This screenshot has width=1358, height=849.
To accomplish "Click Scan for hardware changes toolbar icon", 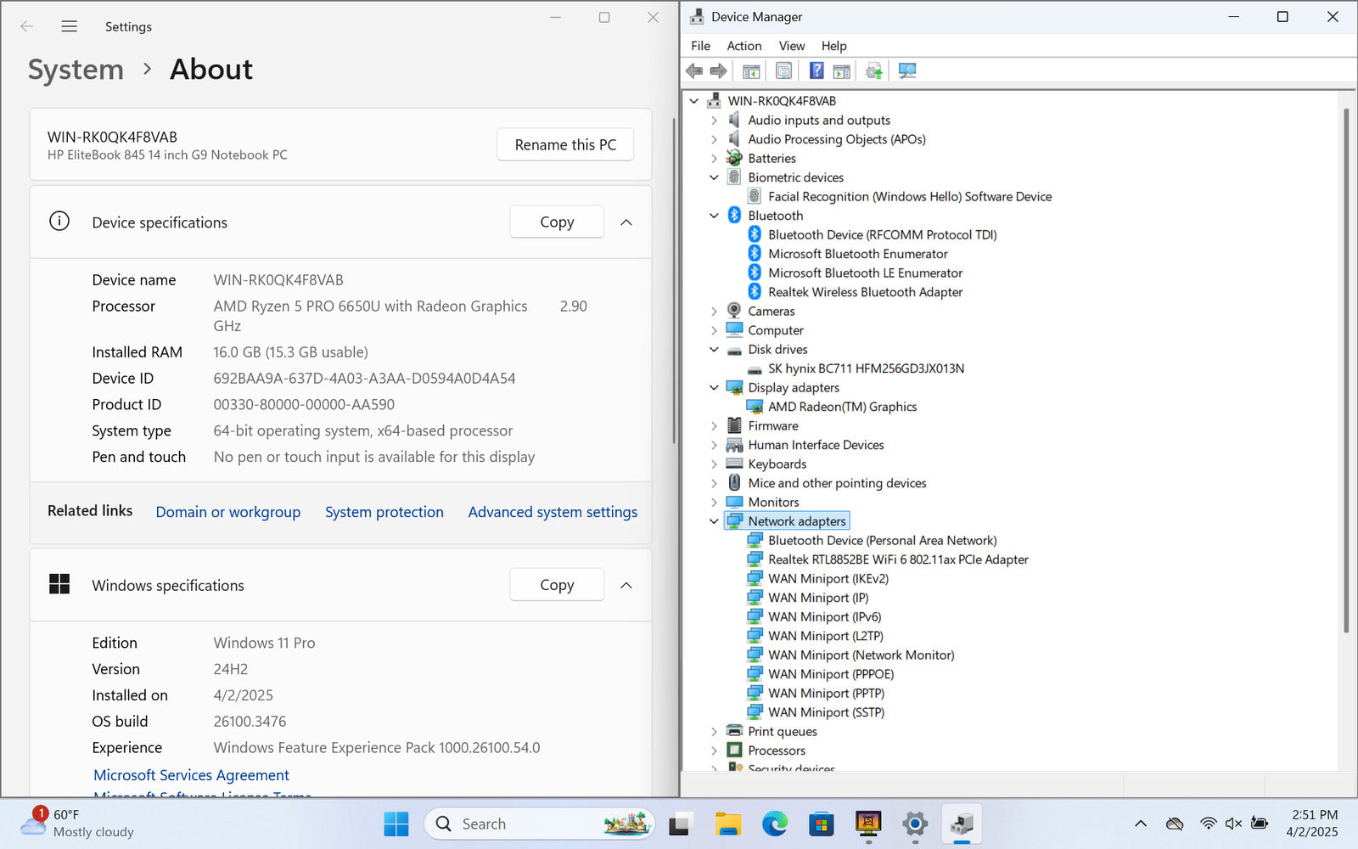I will tap(906, 70).
